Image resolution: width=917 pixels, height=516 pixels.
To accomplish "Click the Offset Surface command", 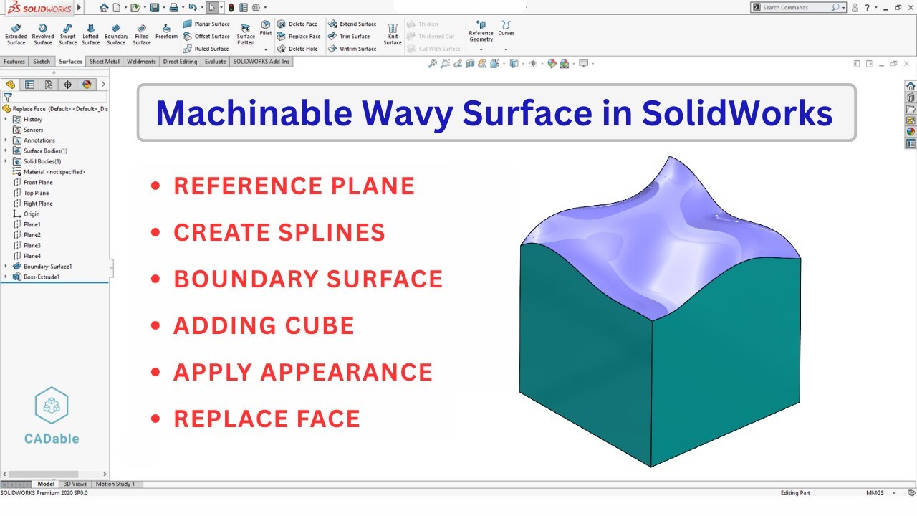I will 206,36.
